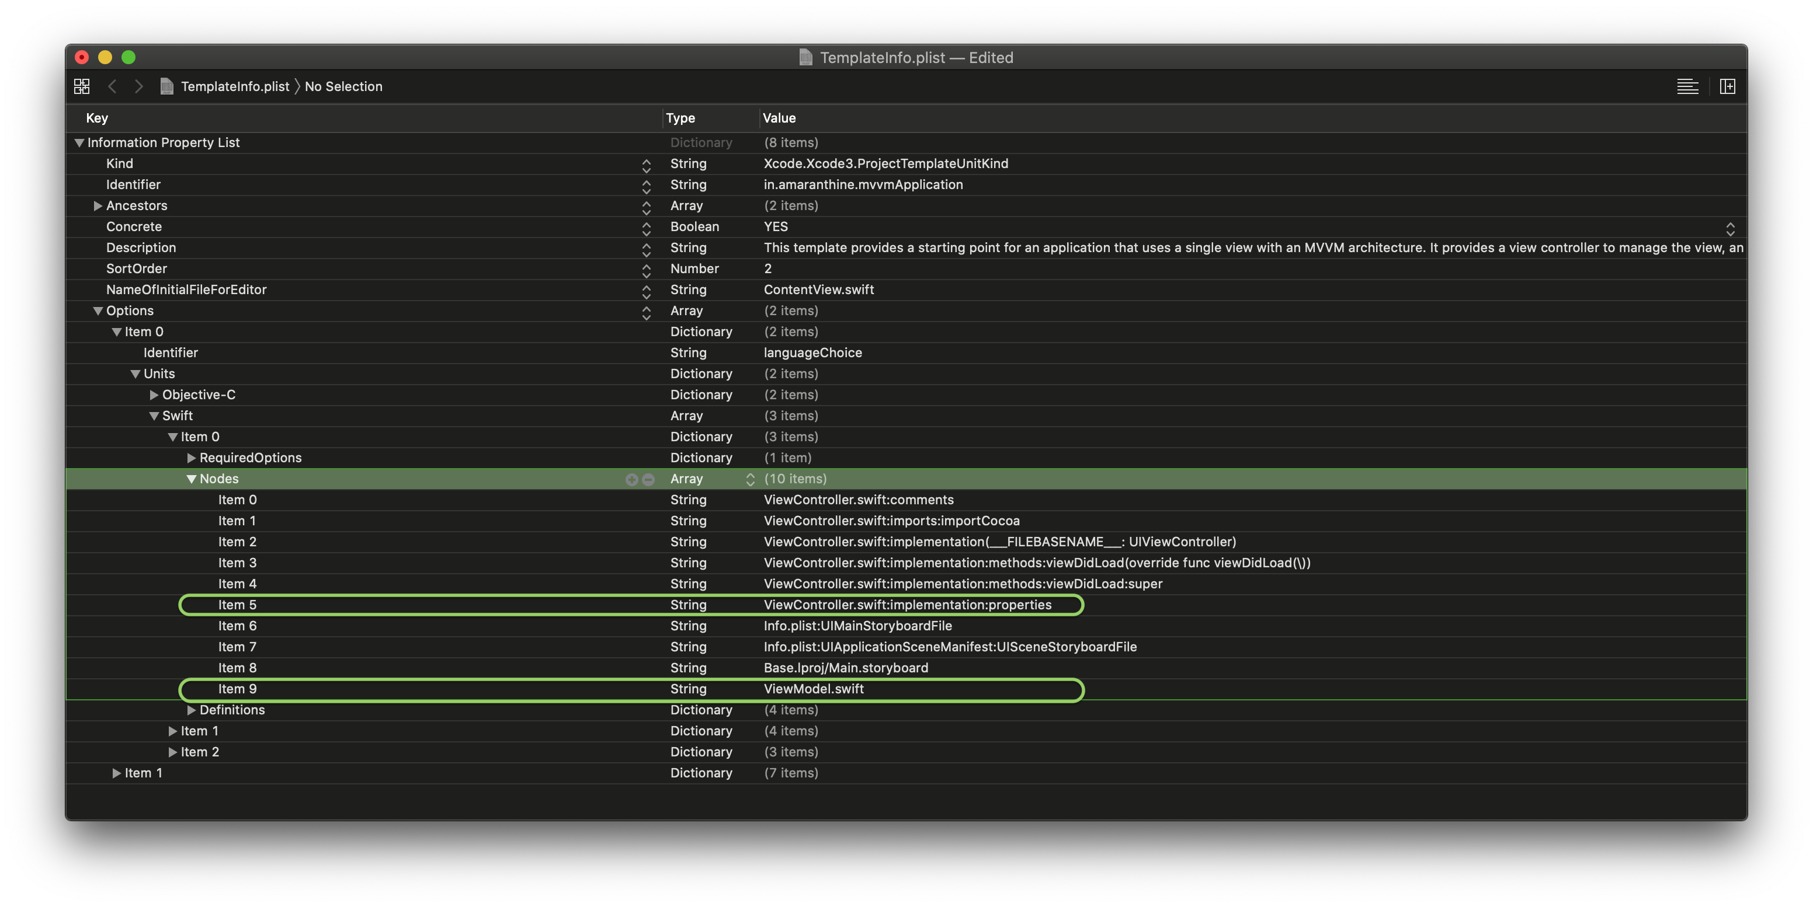Screen dimensions: 1813x907
Task: Click the back navigation arrow
Action: point(112,86)
